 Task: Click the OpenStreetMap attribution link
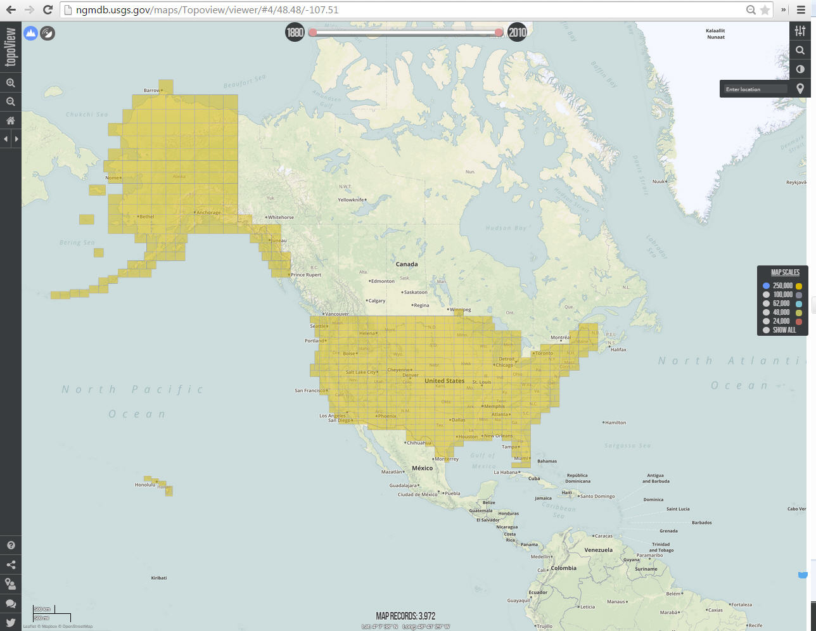77,627
